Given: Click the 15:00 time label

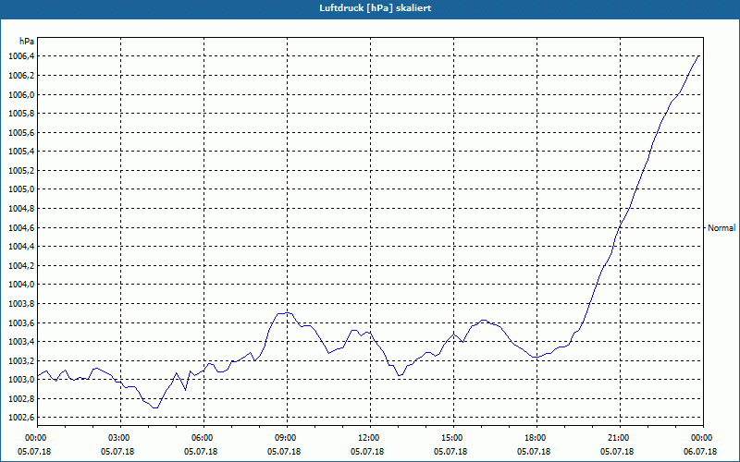Looking at the screenshot, I should pos(453,438).
